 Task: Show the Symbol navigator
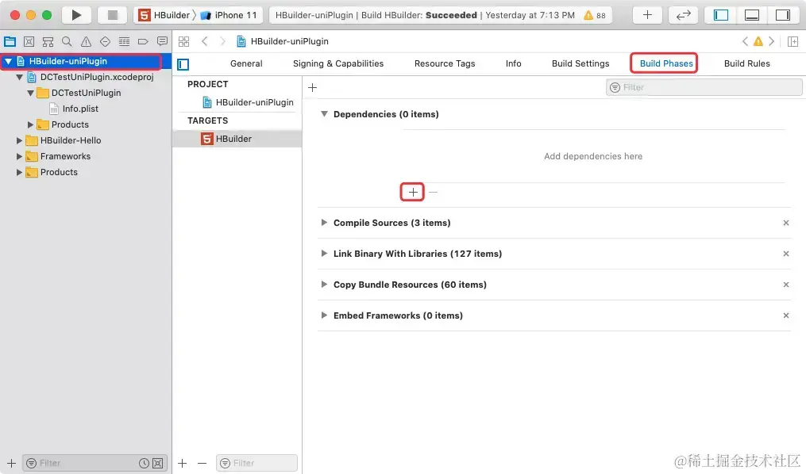pos(48,41)
